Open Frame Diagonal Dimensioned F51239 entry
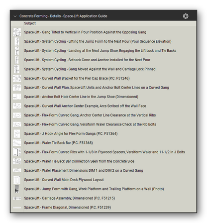Screen dimensions: 207x223 click(x=68, y=207)
